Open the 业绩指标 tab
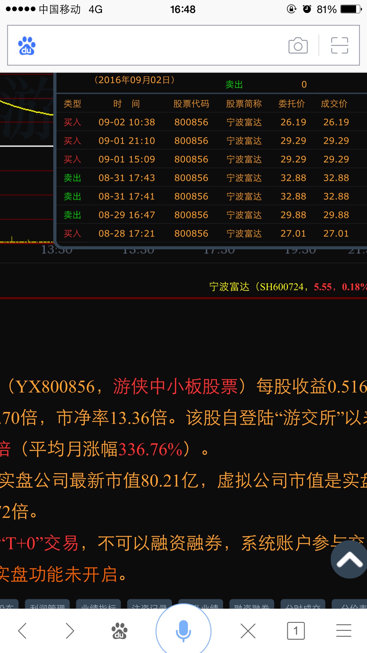The height and width of the screenshot is (653, 367). pos(98,604)
